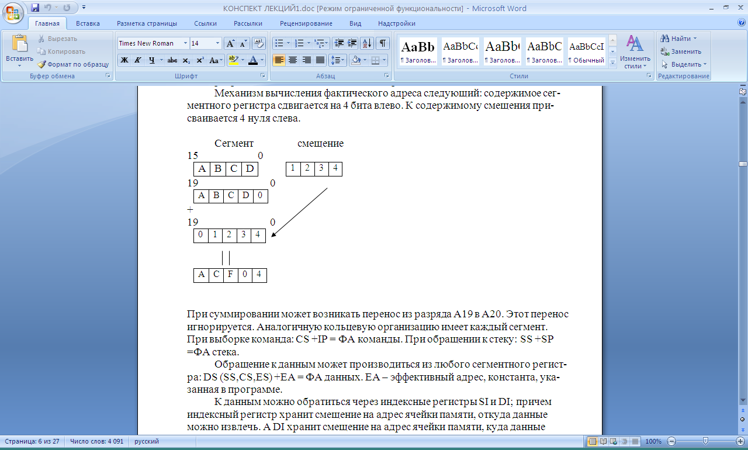Switch to Вставка tab
The height and width of the screenshot is (450, 748).
[88, 23]
